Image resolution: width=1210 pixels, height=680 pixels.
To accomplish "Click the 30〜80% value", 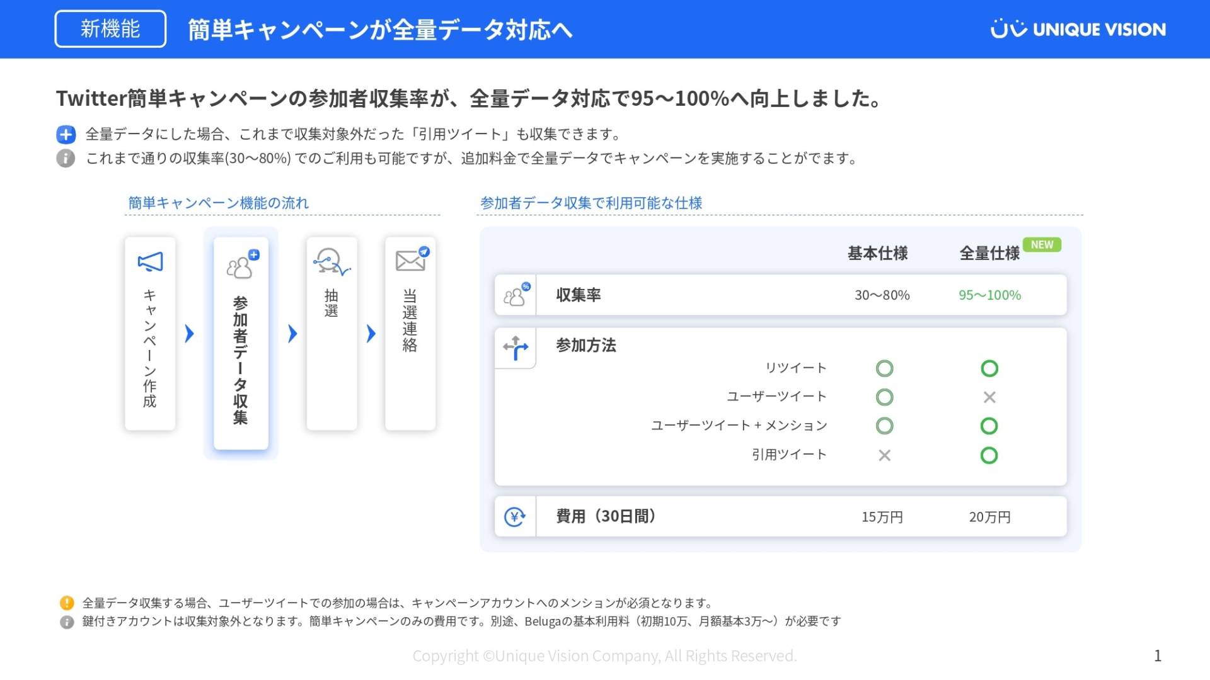I will point(882,295).
